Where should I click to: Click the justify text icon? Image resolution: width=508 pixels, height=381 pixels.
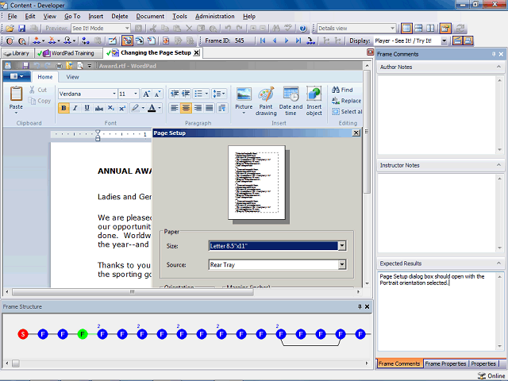point(210,108)
